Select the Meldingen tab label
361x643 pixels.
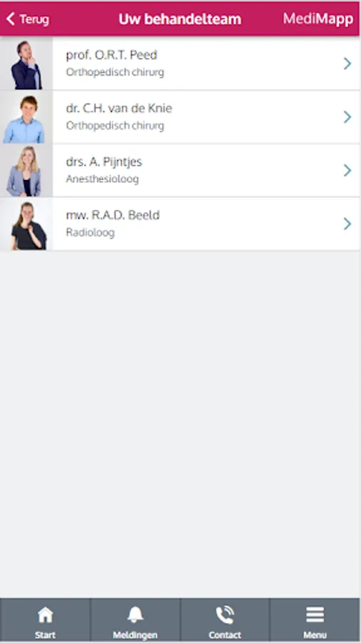135,635
